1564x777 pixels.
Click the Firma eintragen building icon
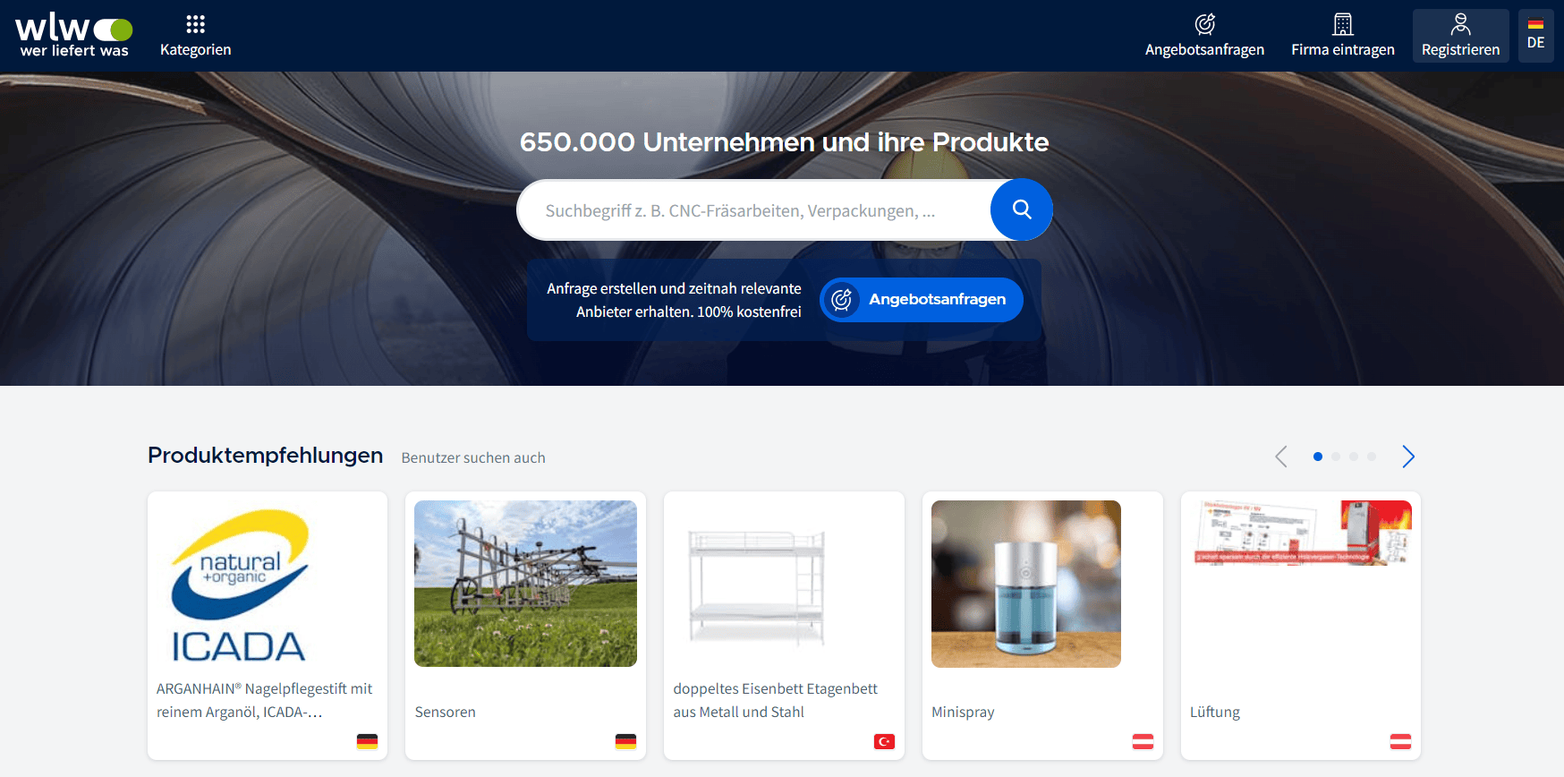(x=1342, y=24)
